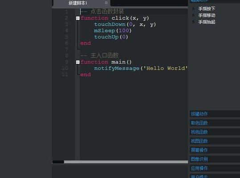This screenshot has height=178, width=240.
Task: Expand the 找图函数 category
Action: click(215, 141)
